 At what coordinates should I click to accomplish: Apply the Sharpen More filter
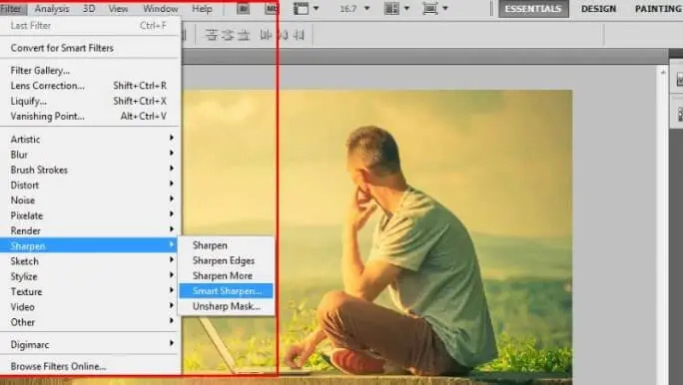pos(226,276)
